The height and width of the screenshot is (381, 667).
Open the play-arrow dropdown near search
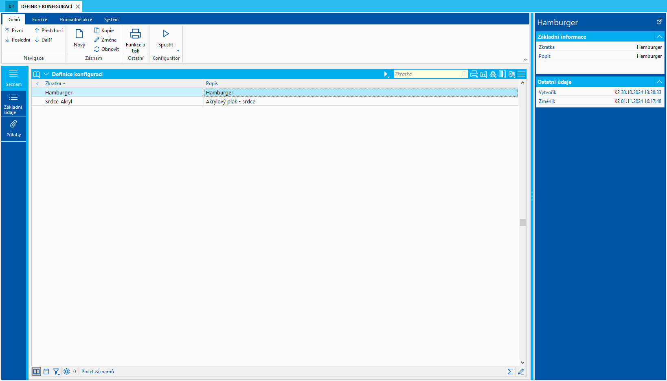pyautogui.click(x=386, y=74)
